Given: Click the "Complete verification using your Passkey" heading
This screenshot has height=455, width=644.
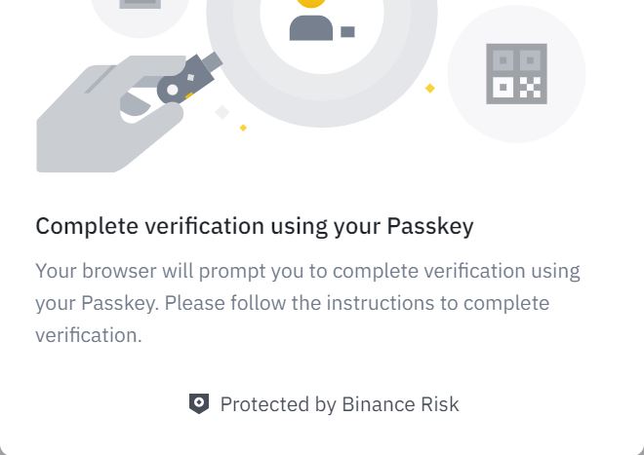Looking at the screenshot, I should (x=255, y=226).
